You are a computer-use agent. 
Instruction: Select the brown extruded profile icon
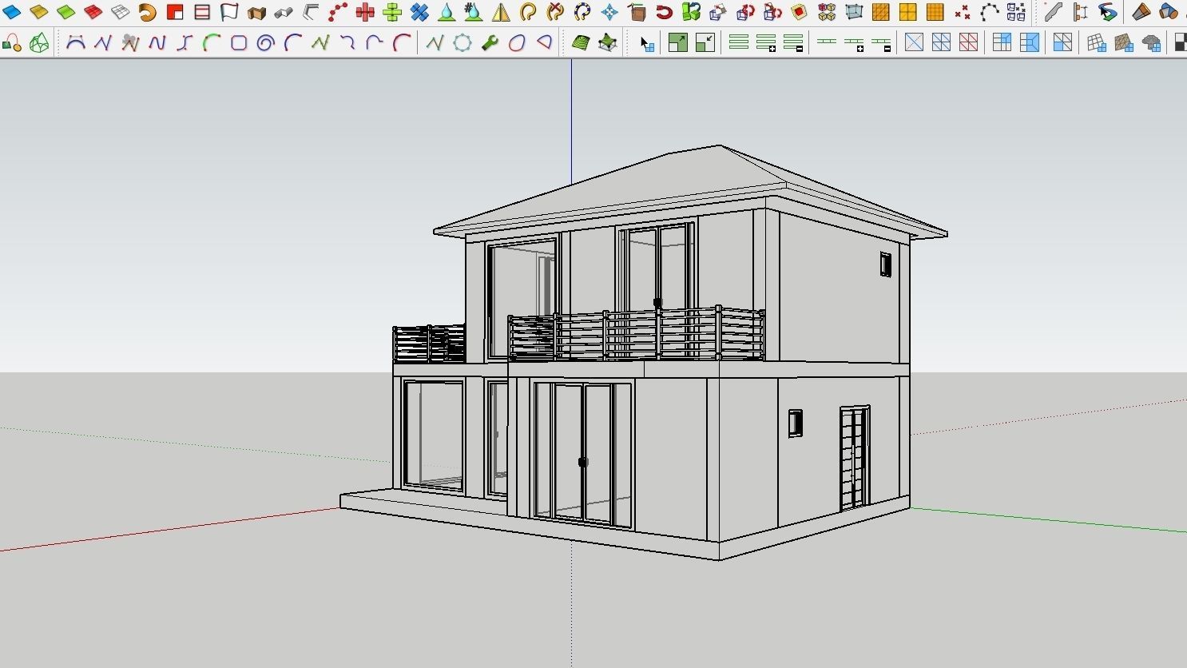pos(256,12)
